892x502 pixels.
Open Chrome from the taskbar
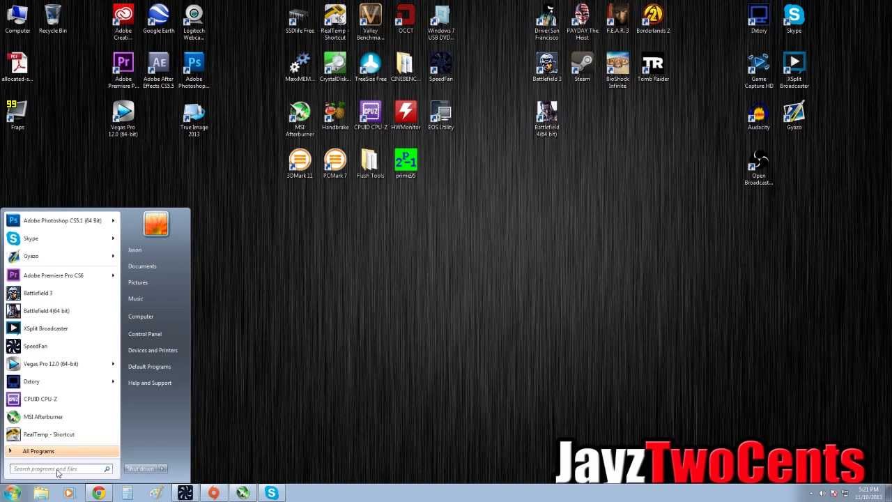point(99,493)
